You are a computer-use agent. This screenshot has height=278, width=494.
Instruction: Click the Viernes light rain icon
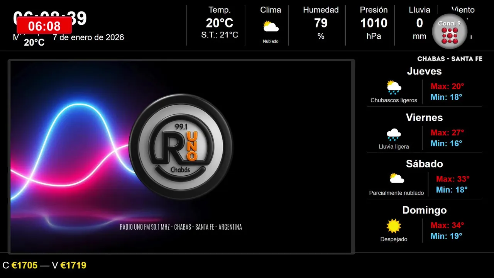coord(394,134)
